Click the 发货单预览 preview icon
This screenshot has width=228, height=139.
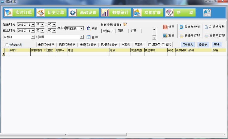point(206,27)
